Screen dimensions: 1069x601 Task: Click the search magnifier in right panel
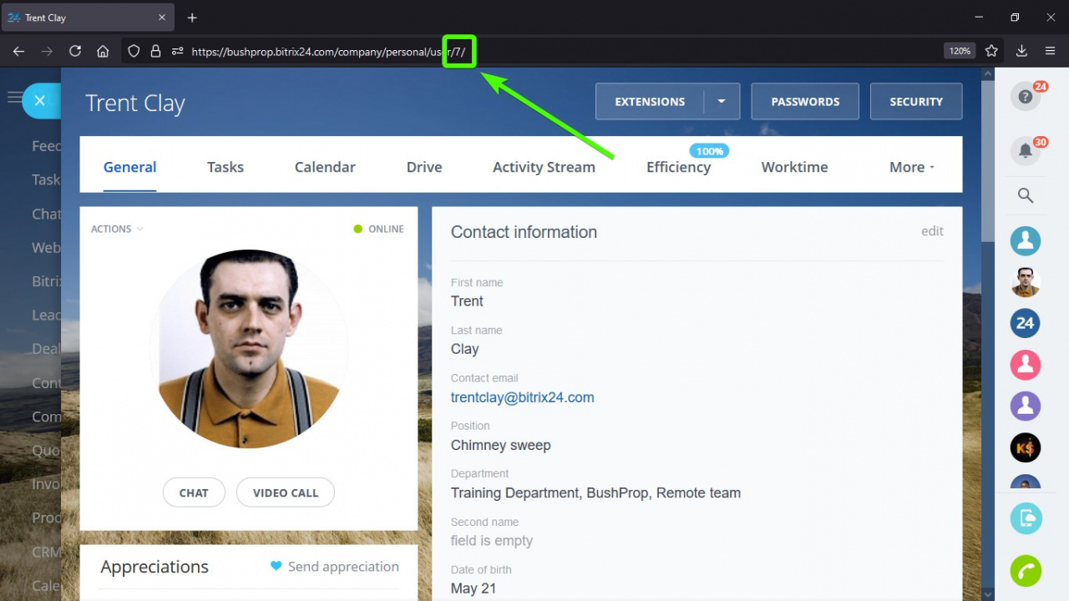click(x=1026, y=195)
